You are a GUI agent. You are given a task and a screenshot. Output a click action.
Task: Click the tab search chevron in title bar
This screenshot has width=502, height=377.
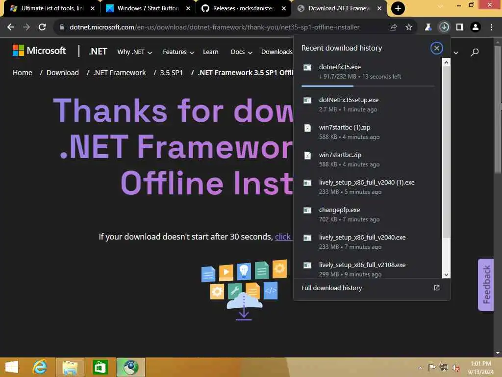tap(441, 6)
